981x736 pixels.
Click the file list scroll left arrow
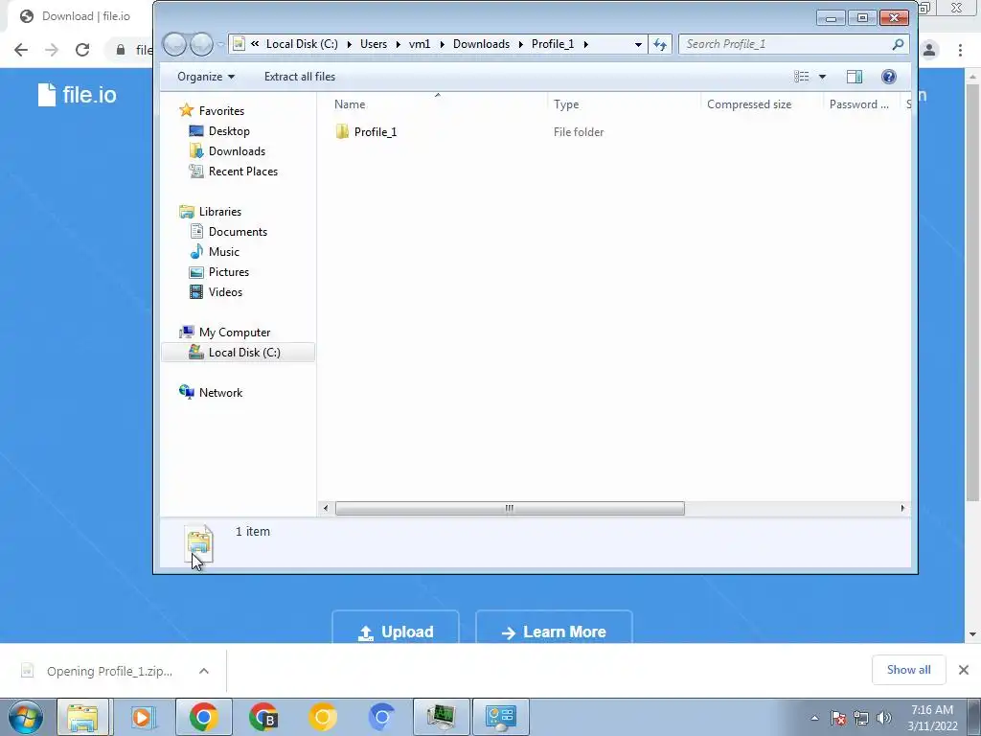(326, 508)
